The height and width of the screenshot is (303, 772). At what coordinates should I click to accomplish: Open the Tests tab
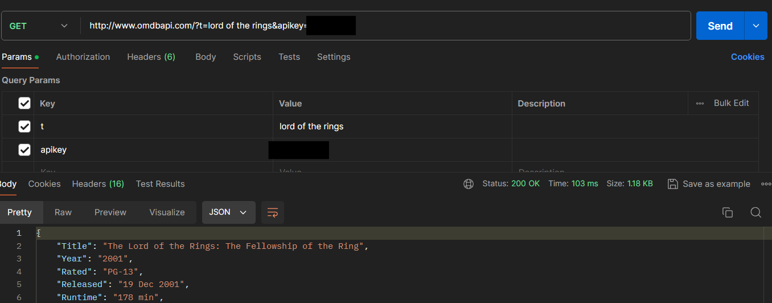[x=289, y=57]
